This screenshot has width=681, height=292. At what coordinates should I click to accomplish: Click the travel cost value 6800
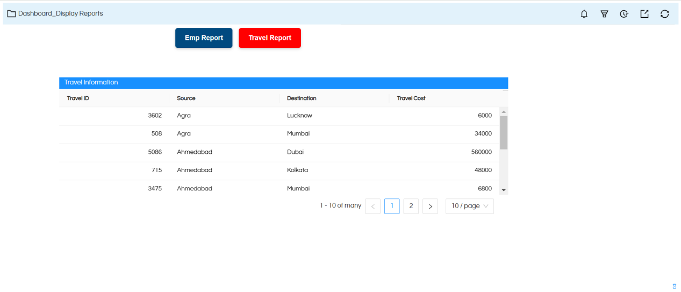point(485,189)
